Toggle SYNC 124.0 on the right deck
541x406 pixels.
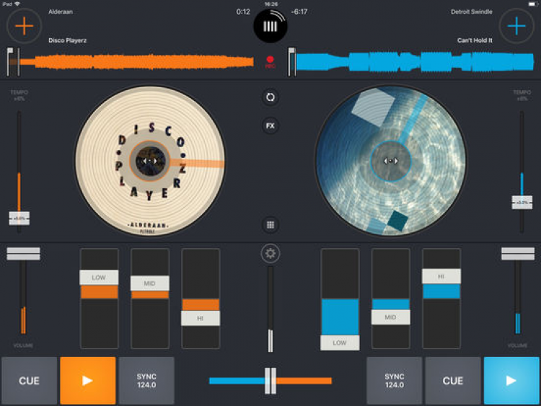pyautogui.click(x=394, y=381)
